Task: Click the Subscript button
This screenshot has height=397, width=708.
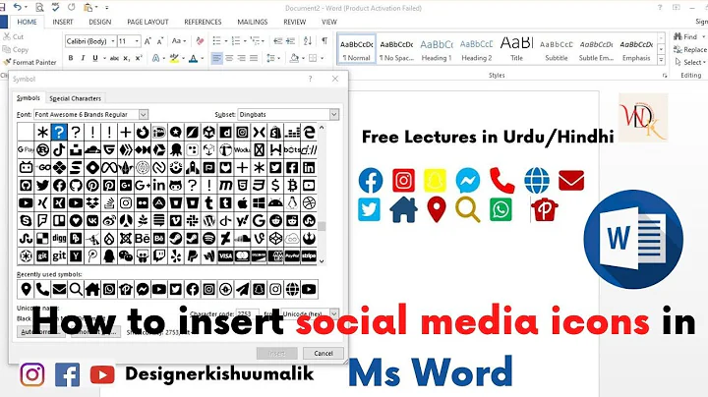Action: (127, 58)
